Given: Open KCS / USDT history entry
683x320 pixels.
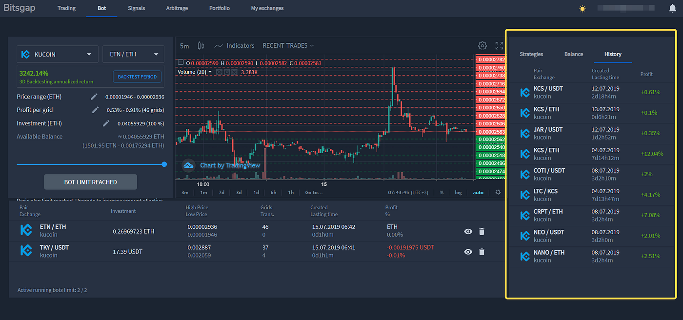Looking at the screenshot, I should point(591,92).
